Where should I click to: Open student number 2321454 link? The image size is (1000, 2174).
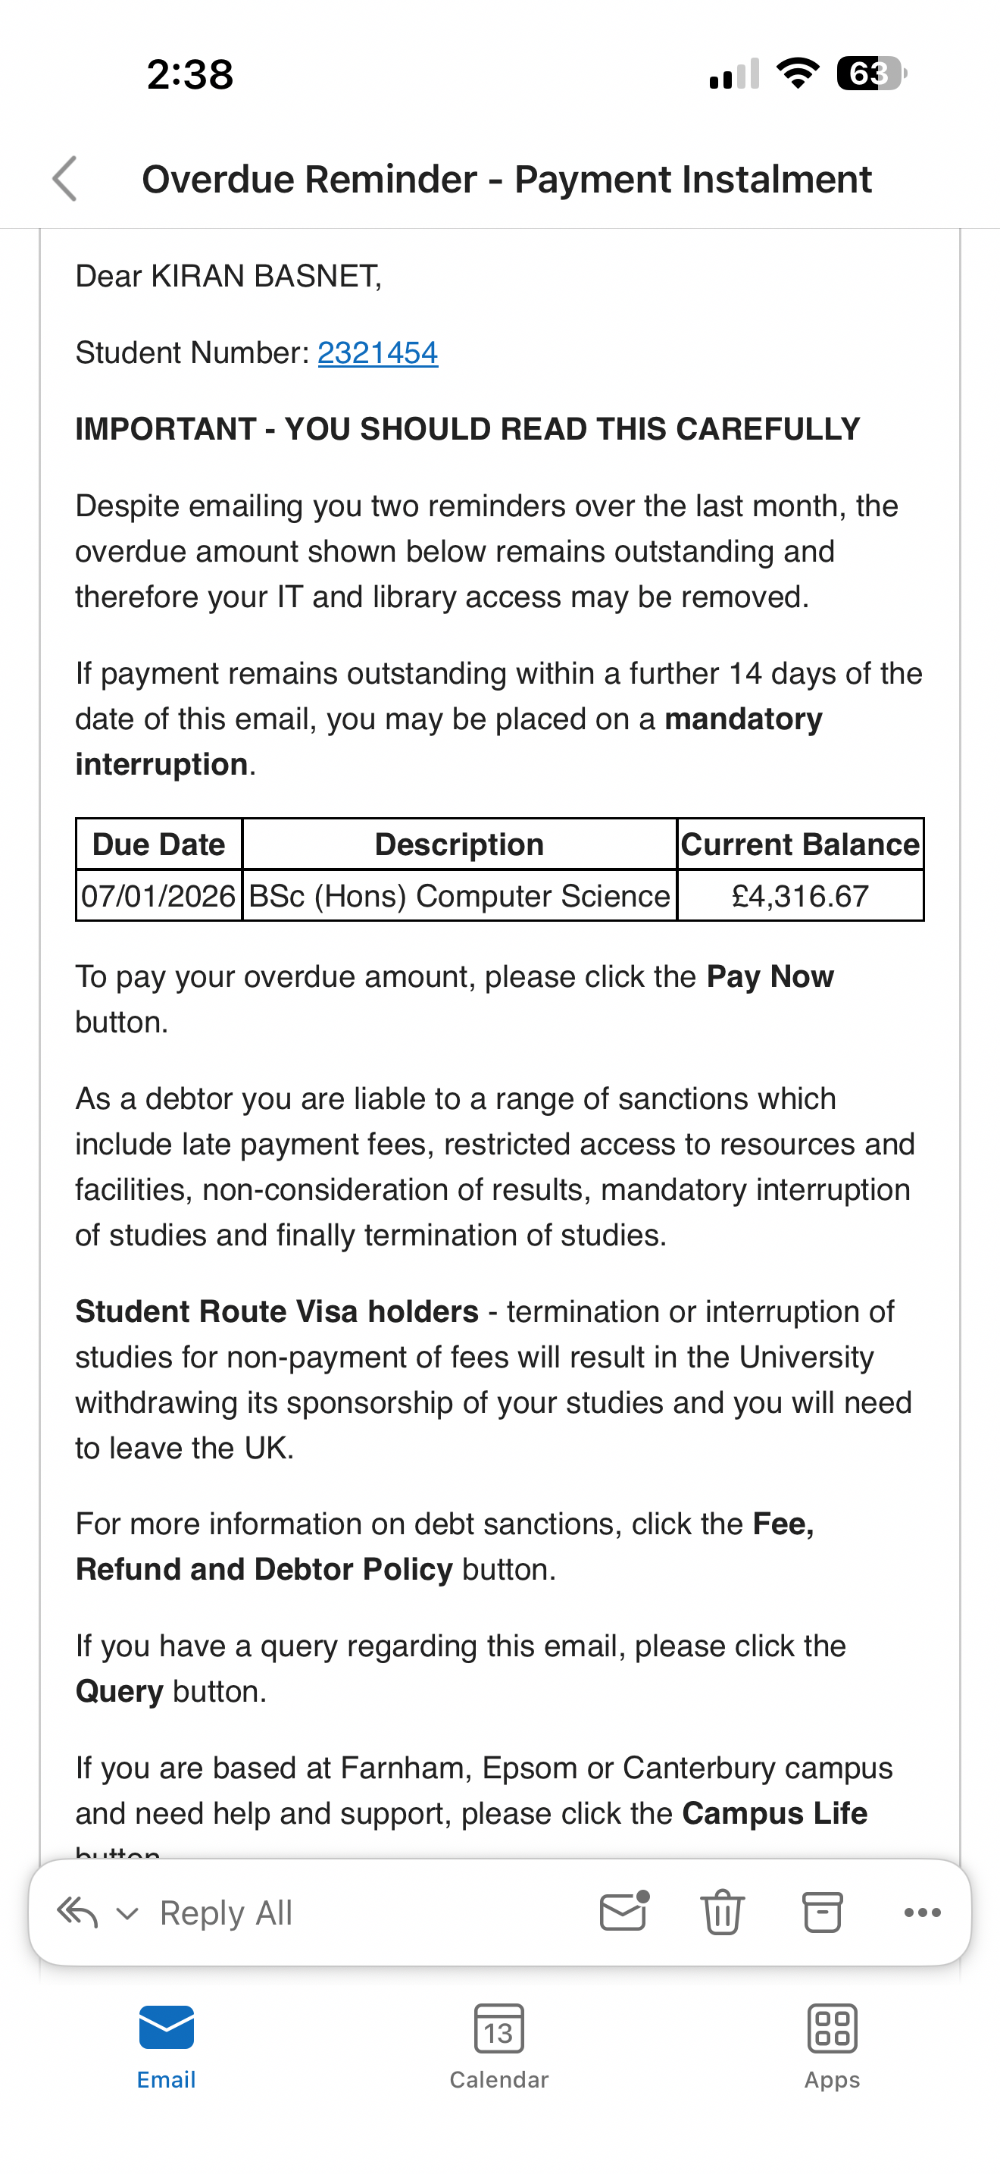click(378, 352)
